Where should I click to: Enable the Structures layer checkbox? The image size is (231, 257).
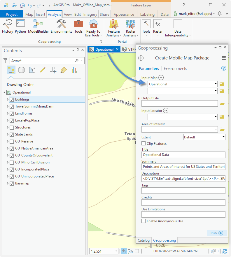point(12,128)
